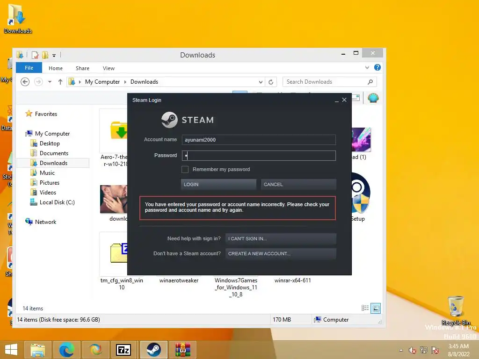Select the Aero-7-the folder thumbnail
The image size is (479, 359).
(x=114, y=131)
